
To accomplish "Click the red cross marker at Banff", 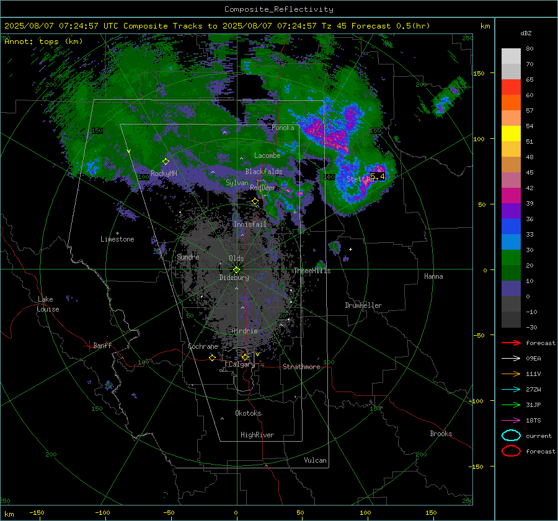I will point(89,346).
